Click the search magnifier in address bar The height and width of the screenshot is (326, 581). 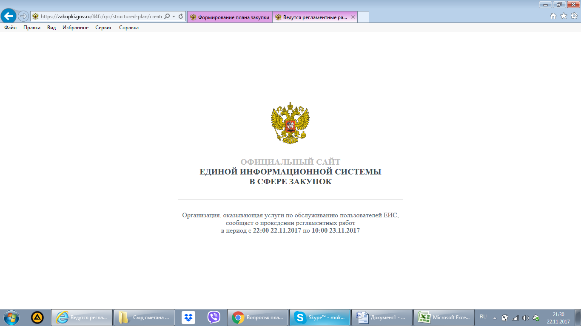(167, 17)
